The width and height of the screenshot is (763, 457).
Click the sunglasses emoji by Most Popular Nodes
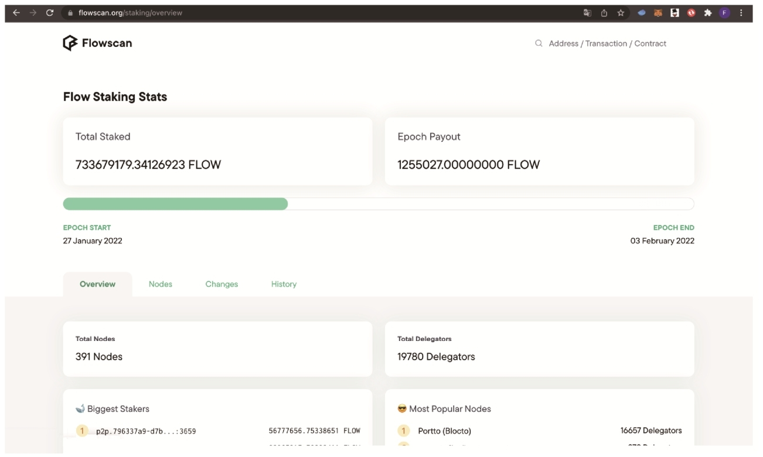click(402, 409)
